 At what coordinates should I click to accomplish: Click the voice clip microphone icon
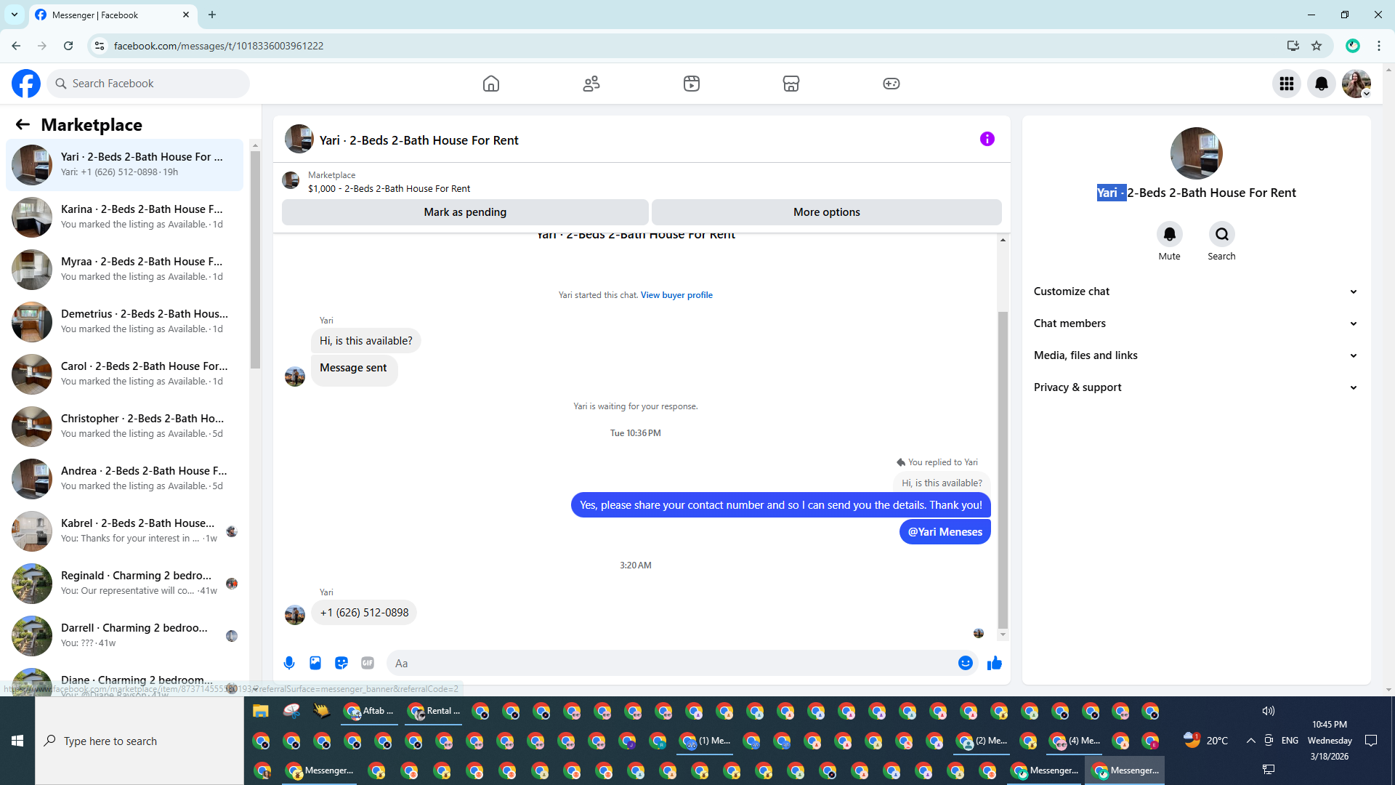289,663
